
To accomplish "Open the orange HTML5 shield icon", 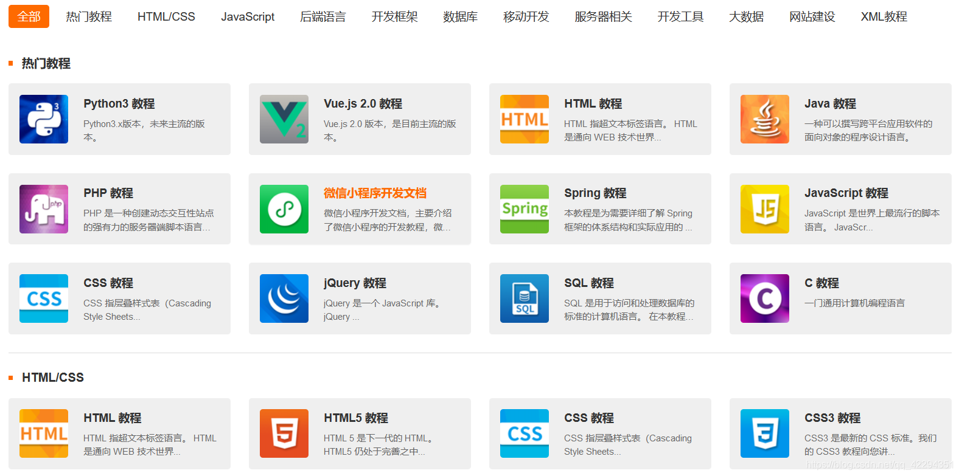I will click(284, 433).
